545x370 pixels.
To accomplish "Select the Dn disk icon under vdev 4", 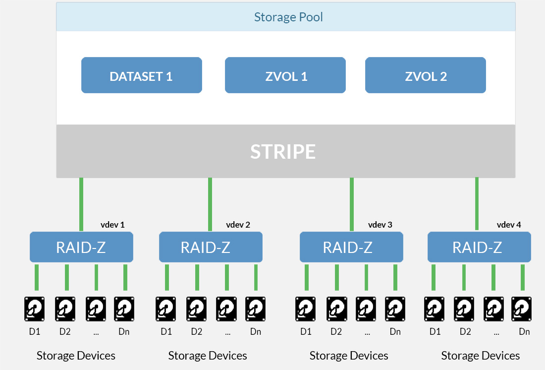I will point(521,309).
